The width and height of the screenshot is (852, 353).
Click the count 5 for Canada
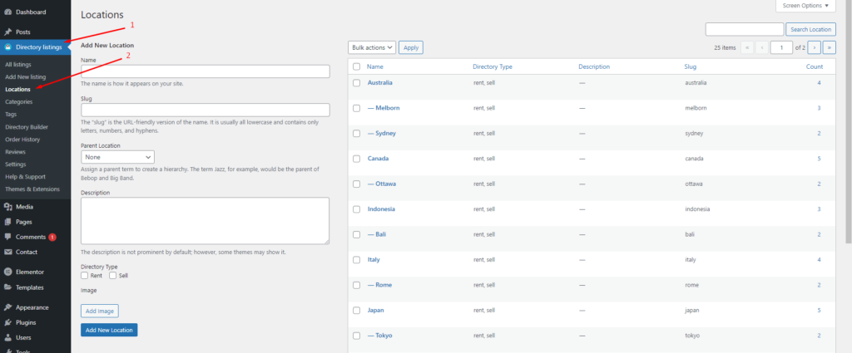[819, 159]
